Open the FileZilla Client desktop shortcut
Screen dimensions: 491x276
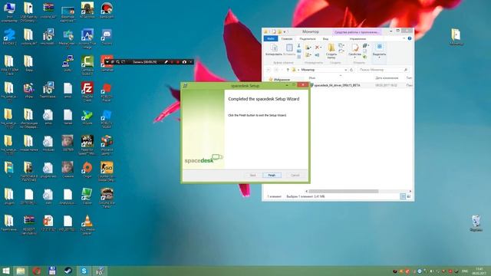[87, 91]
